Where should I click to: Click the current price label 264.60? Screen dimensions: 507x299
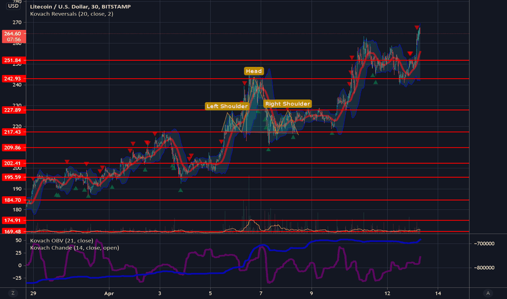pyautogui.click(x=13, y=36)
